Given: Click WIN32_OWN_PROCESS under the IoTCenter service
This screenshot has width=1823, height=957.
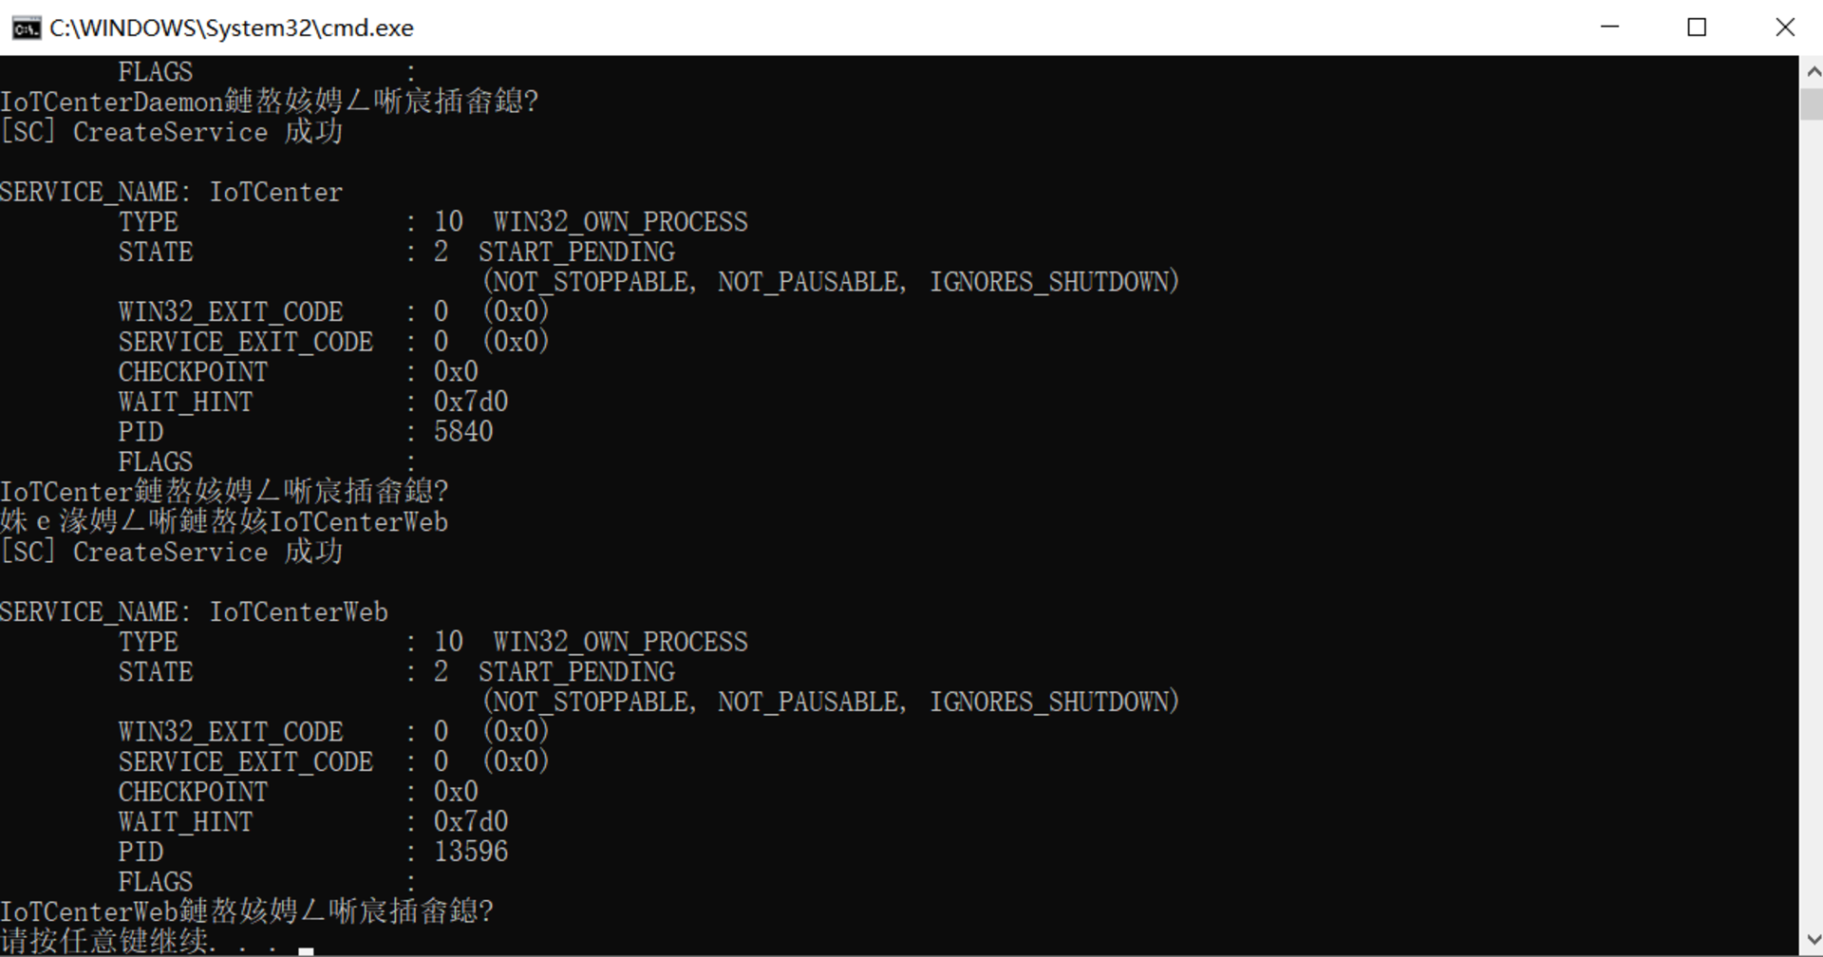Looking at the screenshot, I should [620, 222].
